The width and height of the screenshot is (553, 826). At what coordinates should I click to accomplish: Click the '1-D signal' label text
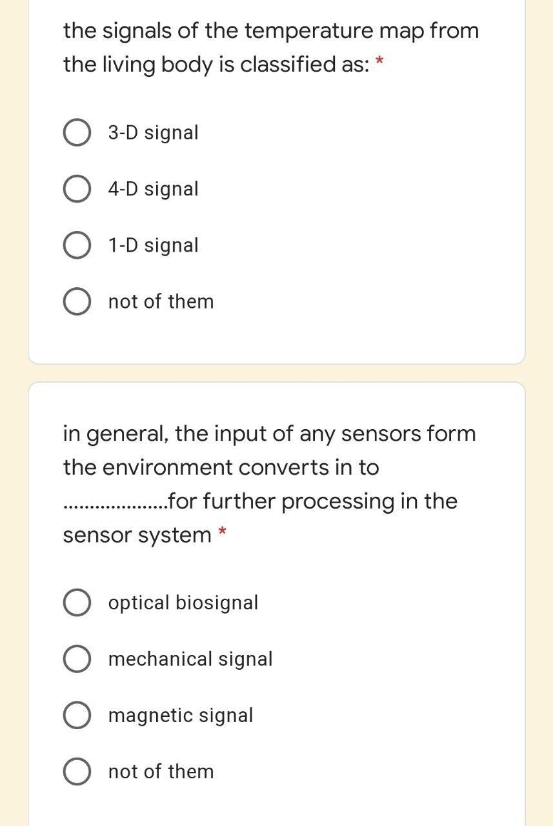[x=153, y=245]
